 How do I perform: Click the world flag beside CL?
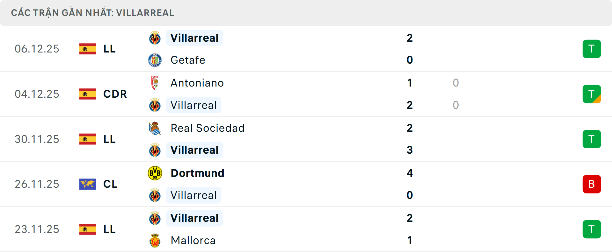point(88,184)
